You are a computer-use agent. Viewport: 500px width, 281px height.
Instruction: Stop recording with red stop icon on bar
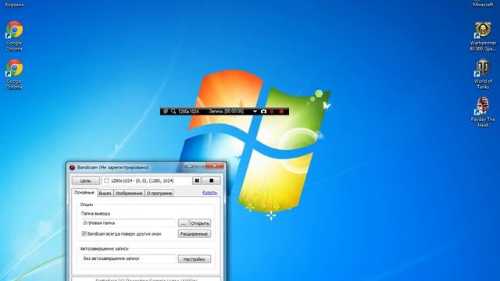(281, 112)
